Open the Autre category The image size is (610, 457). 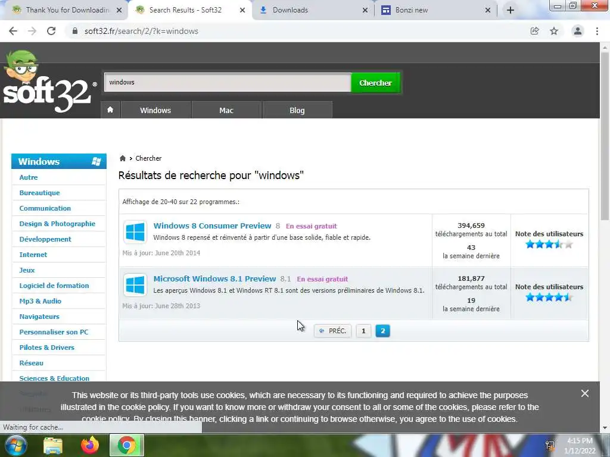[x=29, y=177]
